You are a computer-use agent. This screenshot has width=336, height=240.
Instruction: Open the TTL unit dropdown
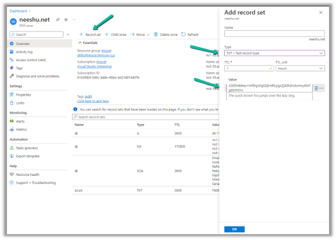pos(300,68)
